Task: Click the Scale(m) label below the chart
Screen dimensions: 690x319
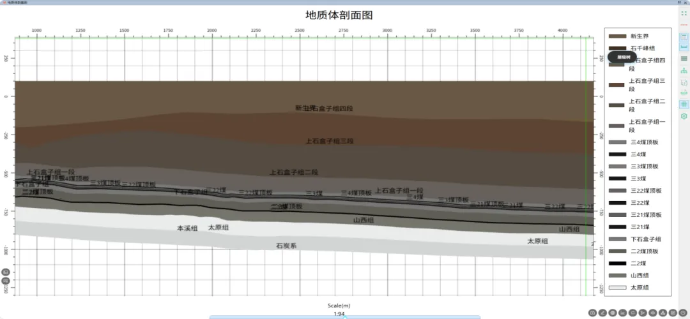Action: pos(339,306)
